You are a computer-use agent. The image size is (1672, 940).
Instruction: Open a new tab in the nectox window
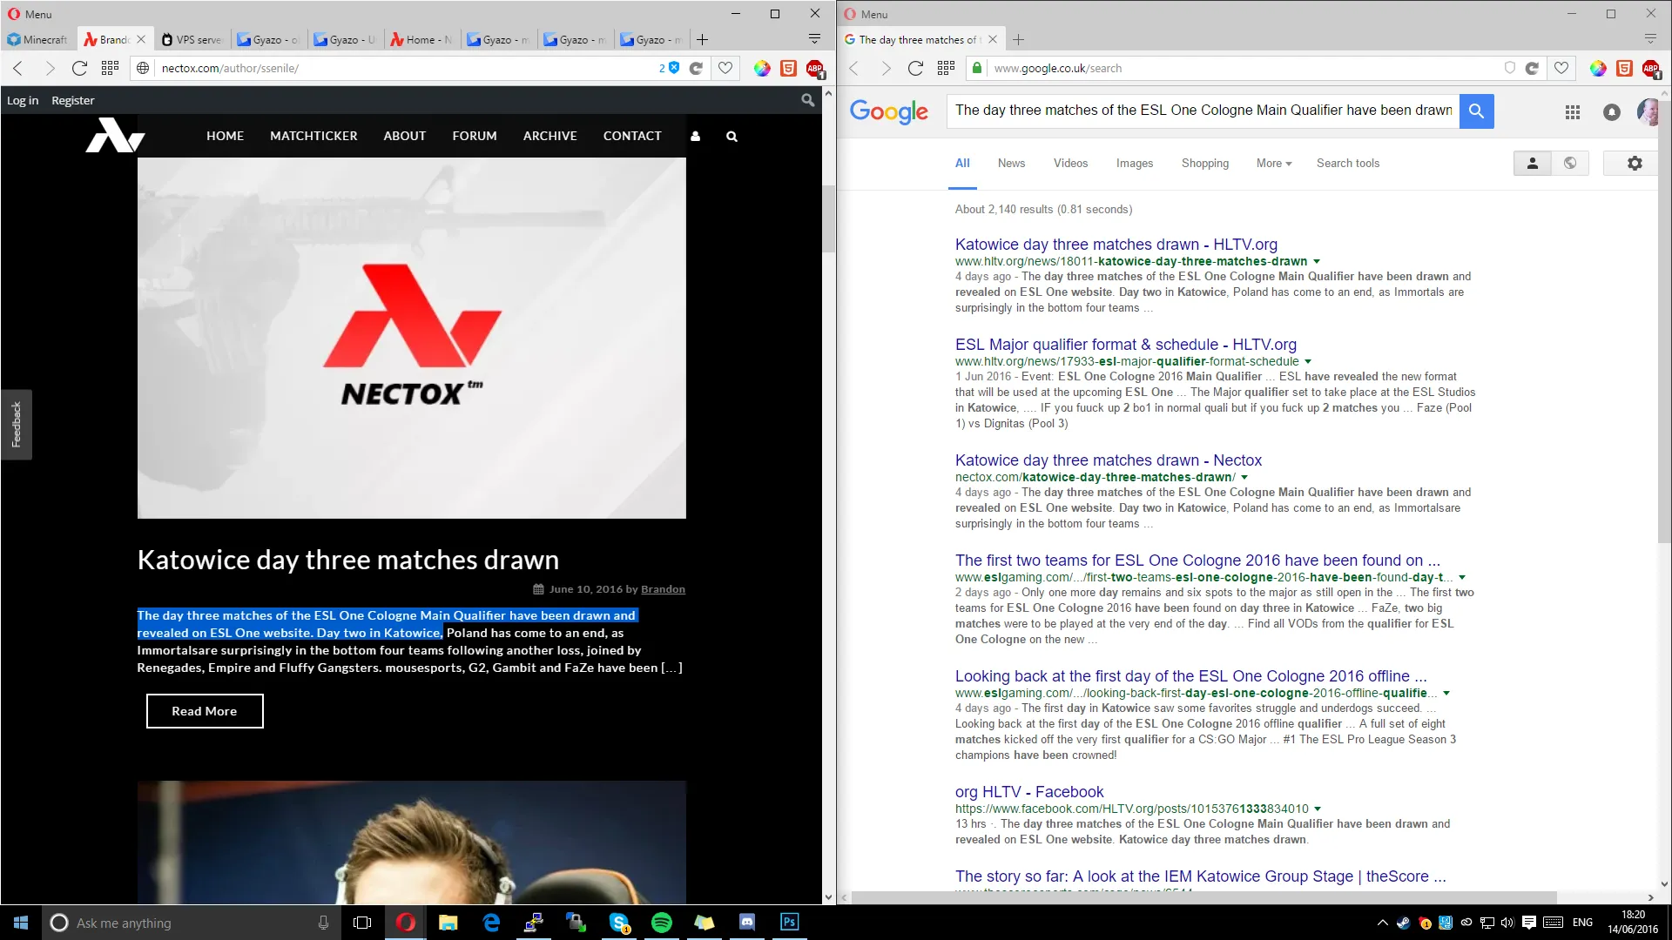tap(703, 39)
